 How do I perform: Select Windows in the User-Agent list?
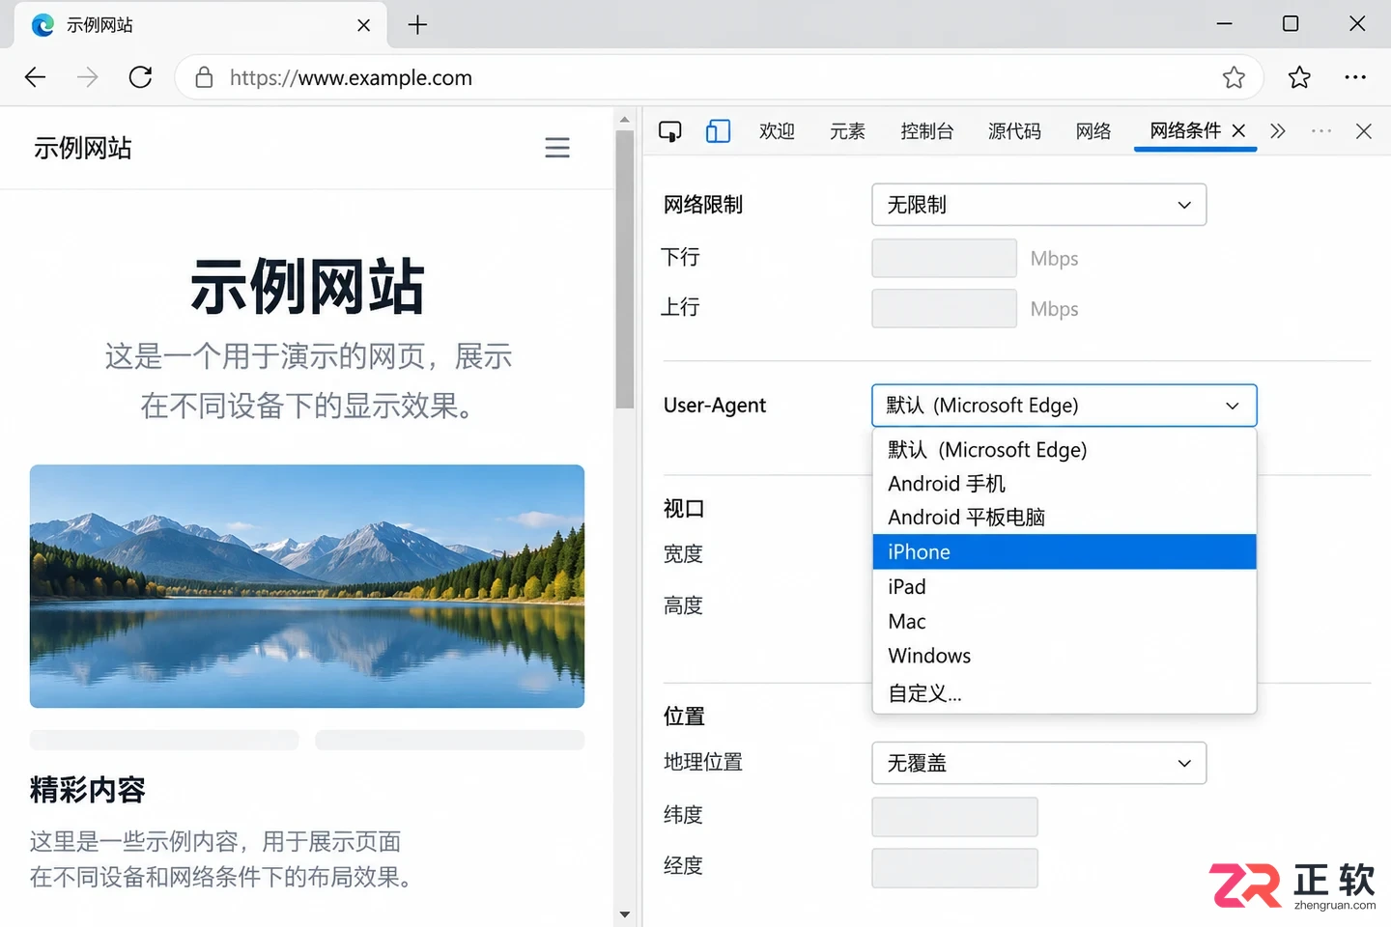tap(1064, 657)
